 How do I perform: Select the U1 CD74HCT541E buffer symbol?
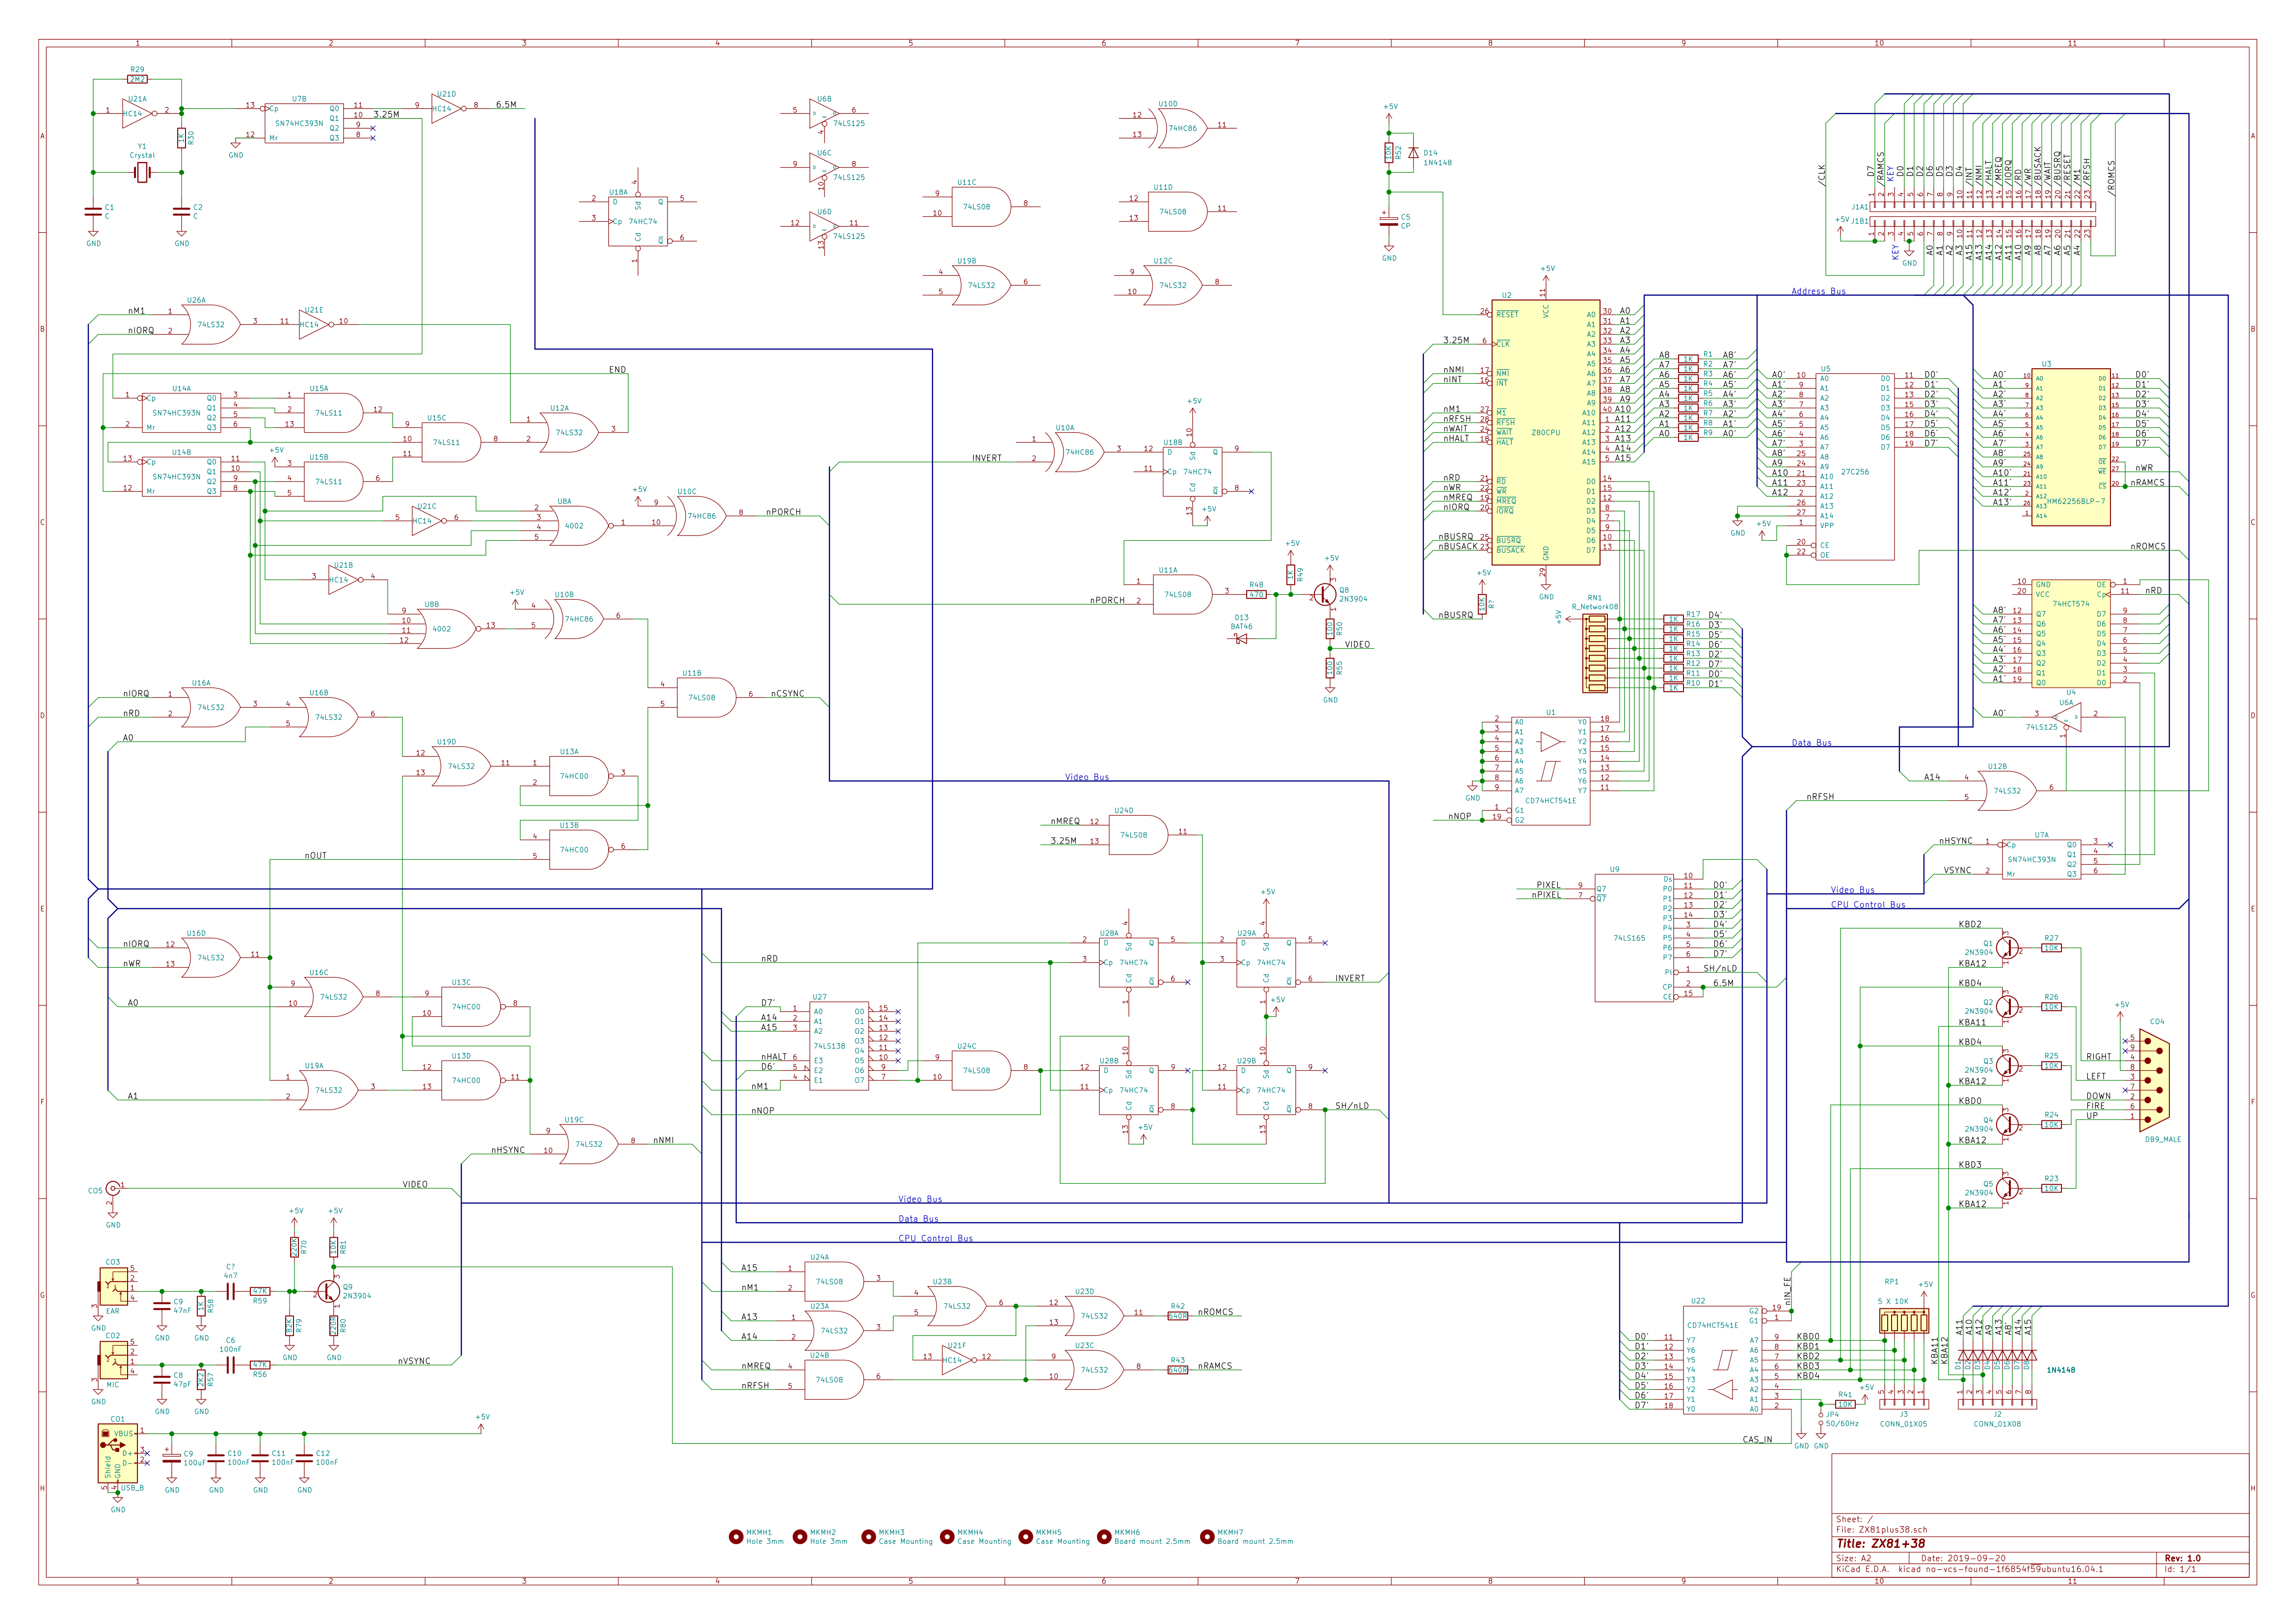pos(1550,771)
